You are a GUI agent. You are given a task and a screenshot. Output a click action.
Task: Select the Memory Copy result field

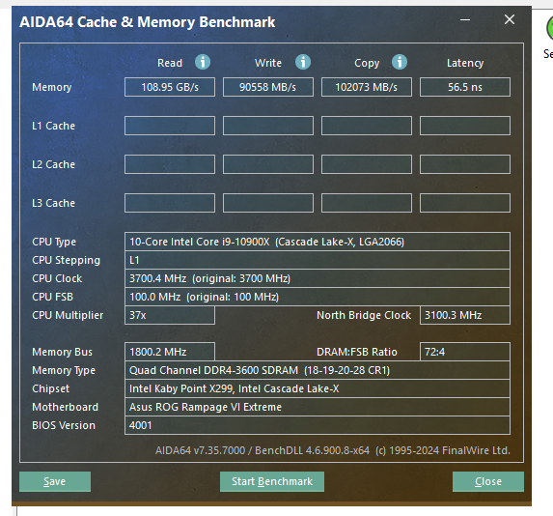click(x=367, y=87)
